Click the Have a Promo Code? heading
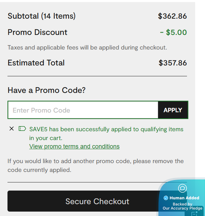This screenshot has width=205, height=216. (47, 90)
